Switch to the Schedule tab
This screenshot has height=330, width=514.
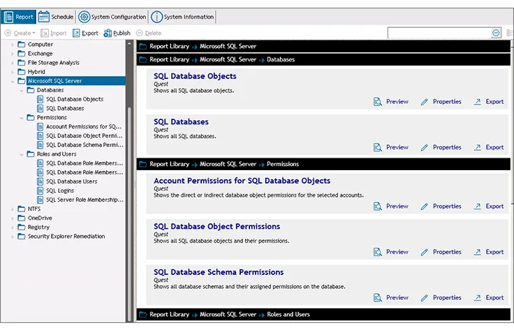56,17
